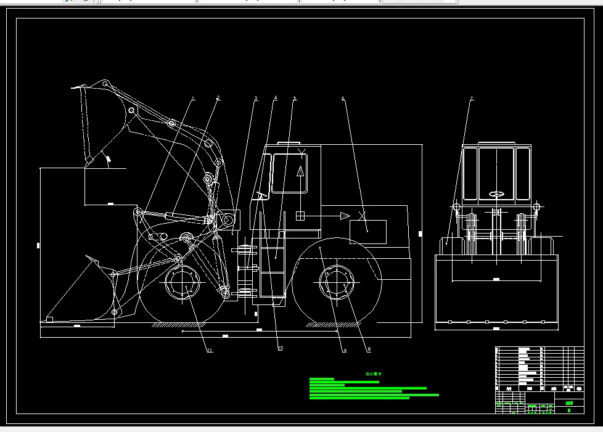Select part balloon number 9 label
The width and height of the screenshot is (603, 432).
coord(344,350)
